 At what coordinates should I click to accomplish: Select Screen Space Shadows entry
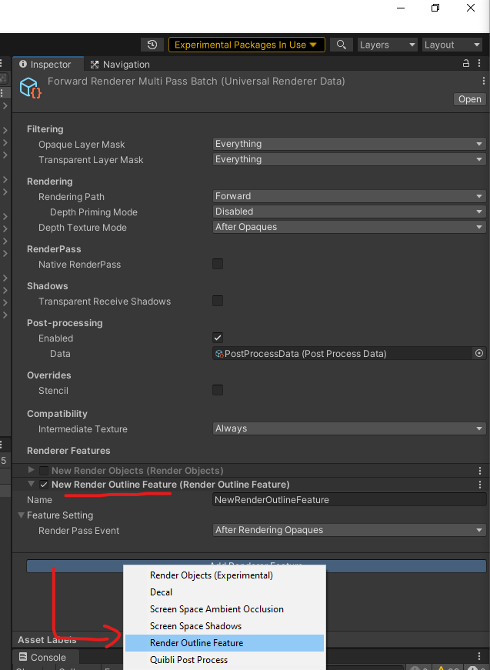[225, 626]
